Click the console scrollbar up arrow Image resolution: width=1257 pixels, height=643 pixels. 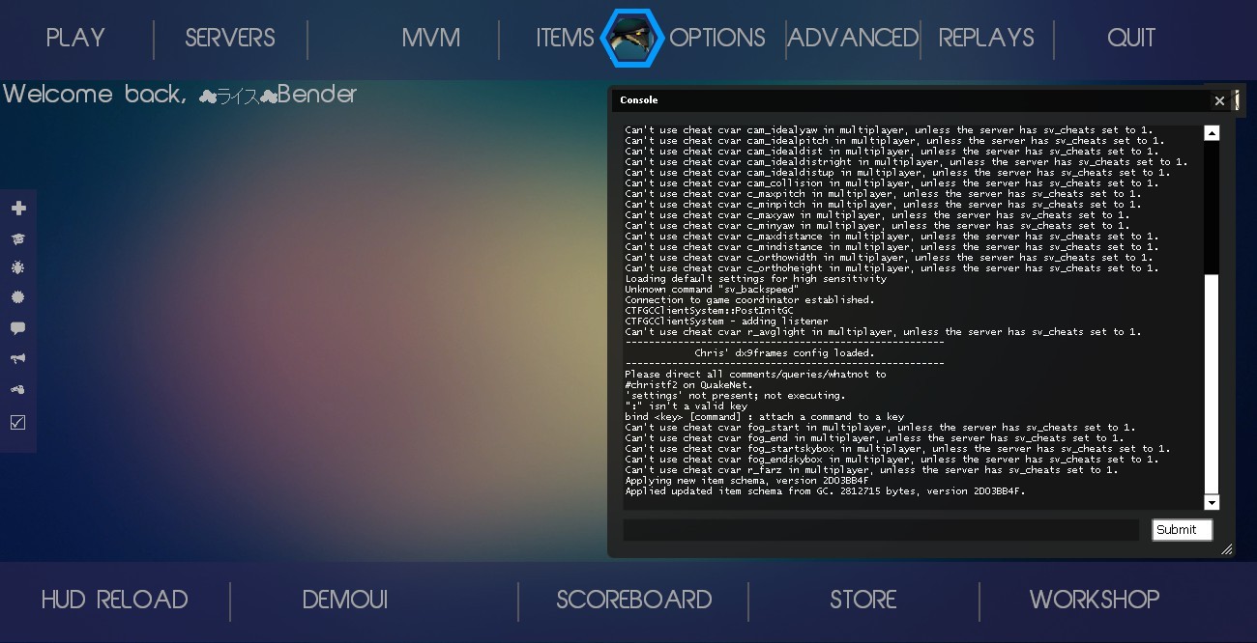[1212, 133]
